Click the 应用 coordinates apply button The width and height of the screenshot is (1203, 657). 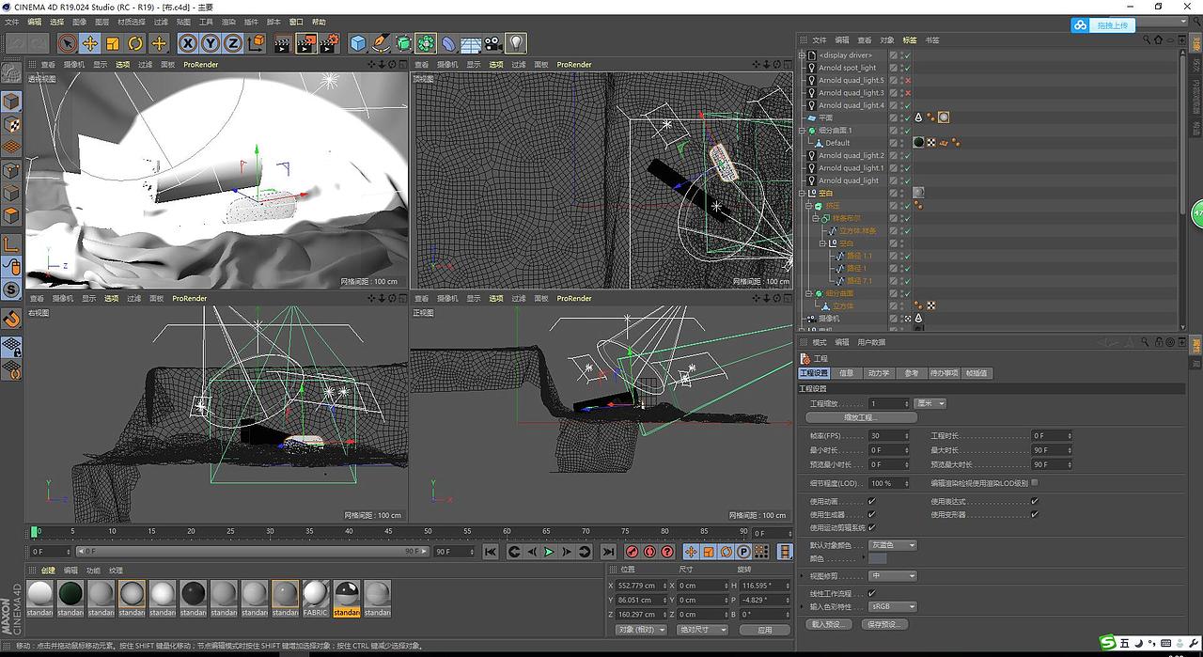pos(765,630)
